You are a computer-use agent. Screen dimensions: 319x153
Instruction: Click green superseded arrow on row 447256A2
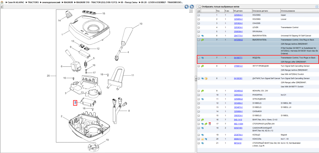pyautogui.click(x=203, y=40)
